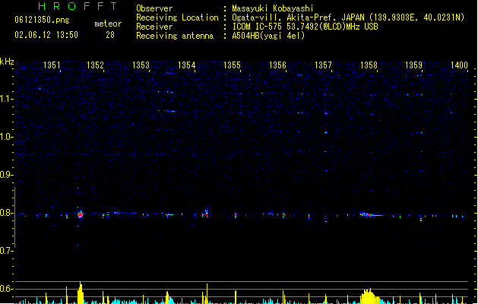Click the ICOM IC-575 receiver text
The width and height of the screenshot is (478, 304).
coord(305,27)
